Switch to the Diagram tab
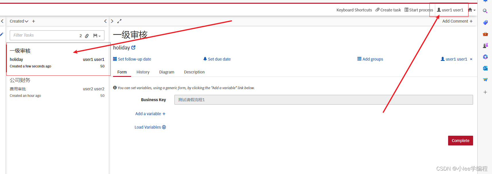492x174 pixels. click(167, 72)
